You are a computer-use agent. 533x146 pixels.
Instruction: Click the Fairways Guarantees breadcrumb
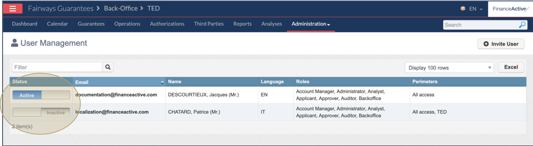point(61,8)
